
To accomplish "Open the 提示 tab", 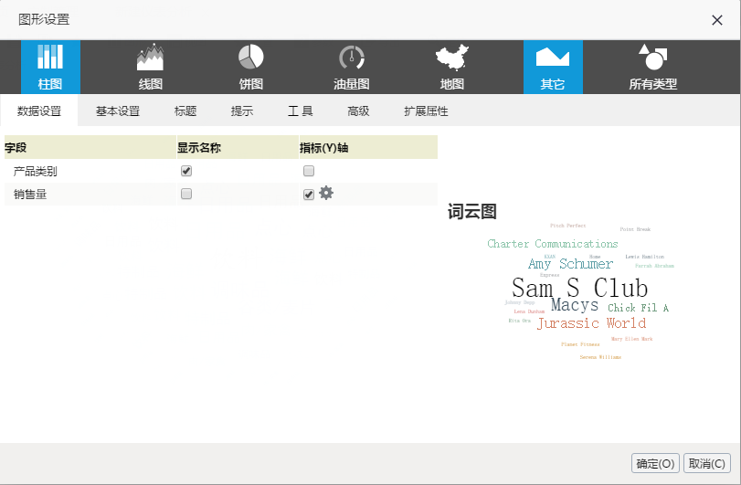I will 242,111.
